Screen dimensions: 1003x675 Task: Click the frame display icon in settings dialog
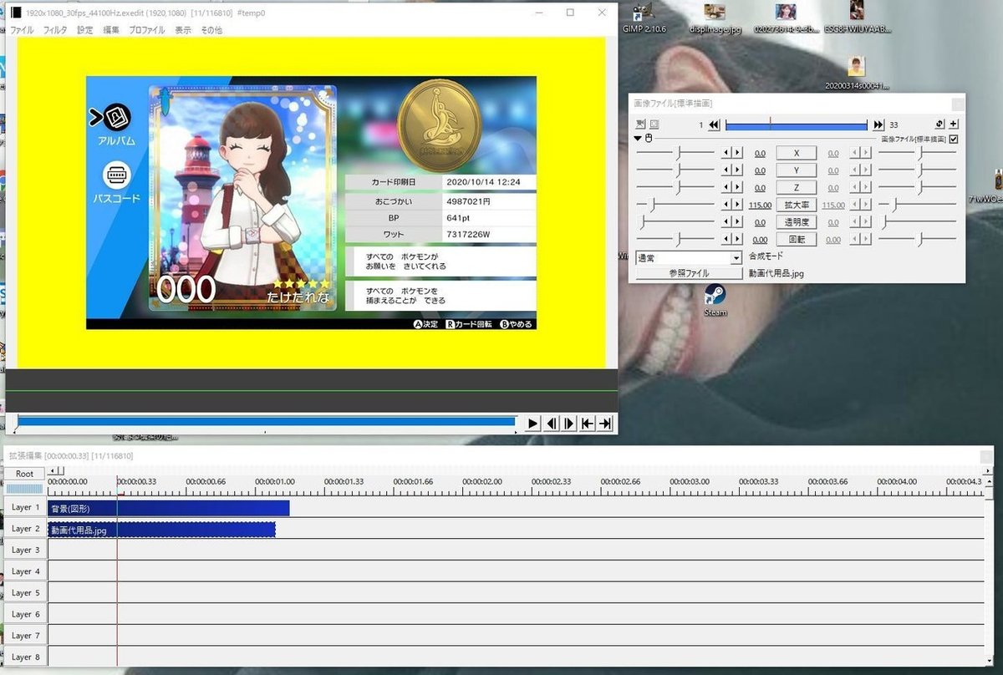tap(654, 124)
